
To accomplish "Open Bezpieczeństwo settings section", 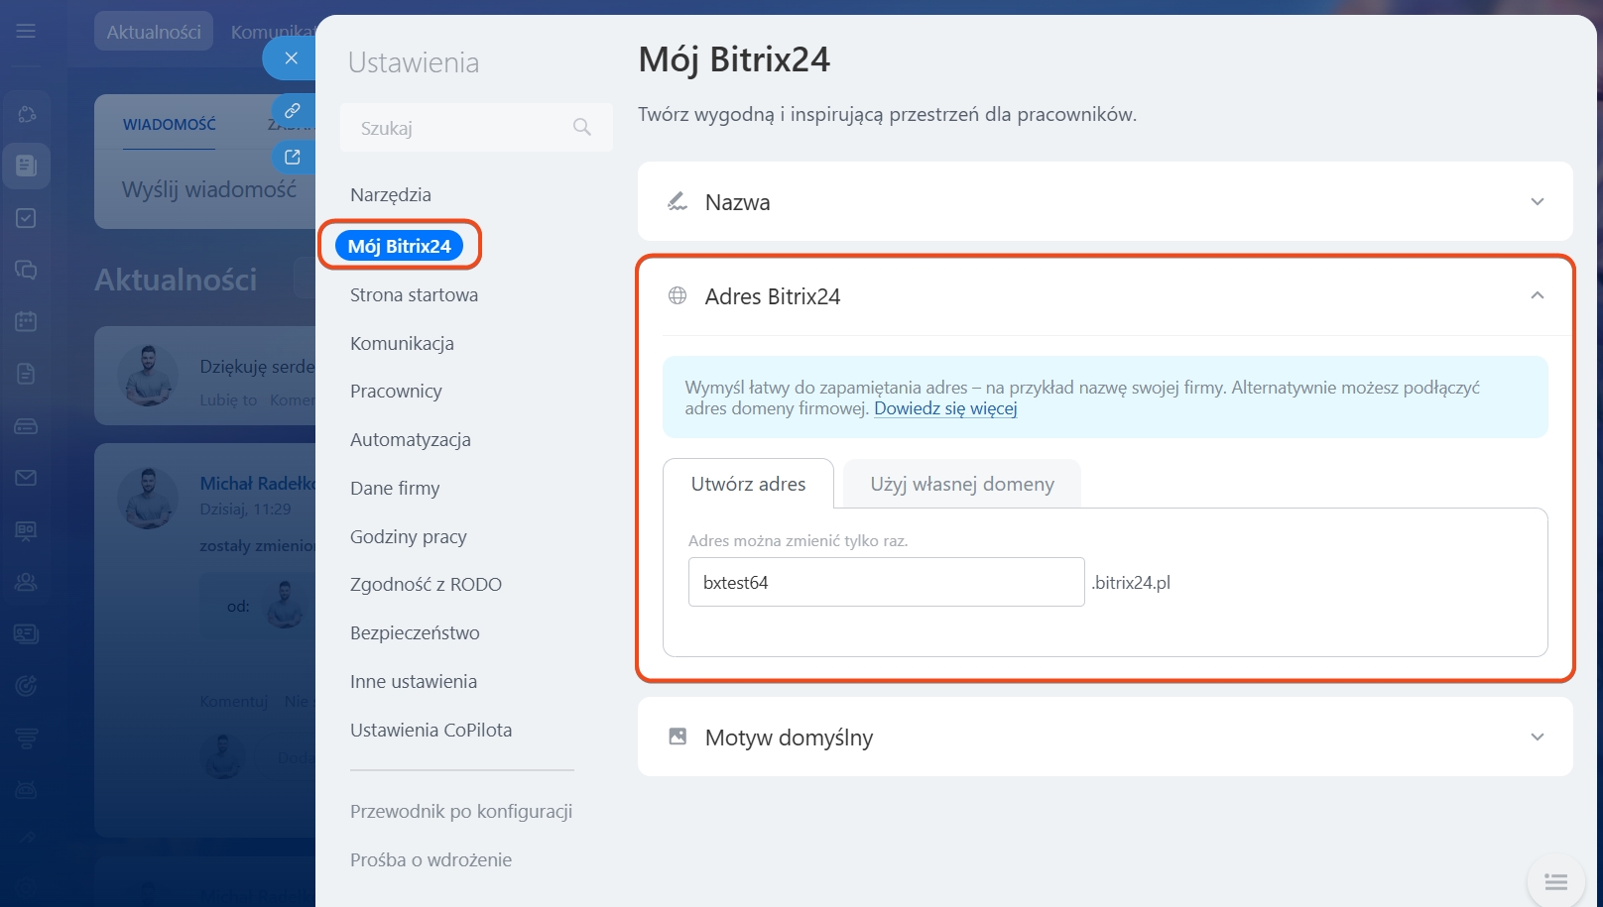I will click(x=415, y=633).
